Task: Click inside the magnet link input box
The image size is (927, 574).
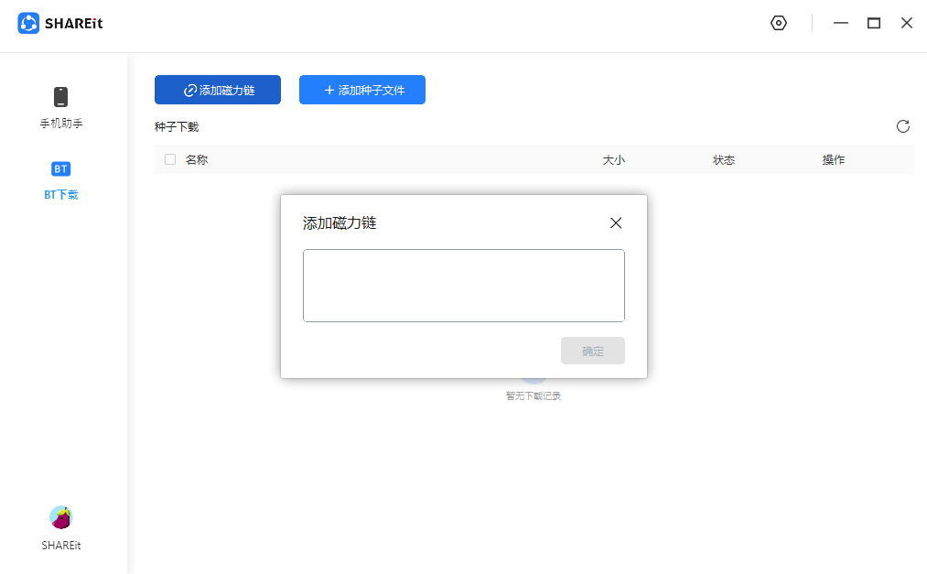Action: point(463,285)
